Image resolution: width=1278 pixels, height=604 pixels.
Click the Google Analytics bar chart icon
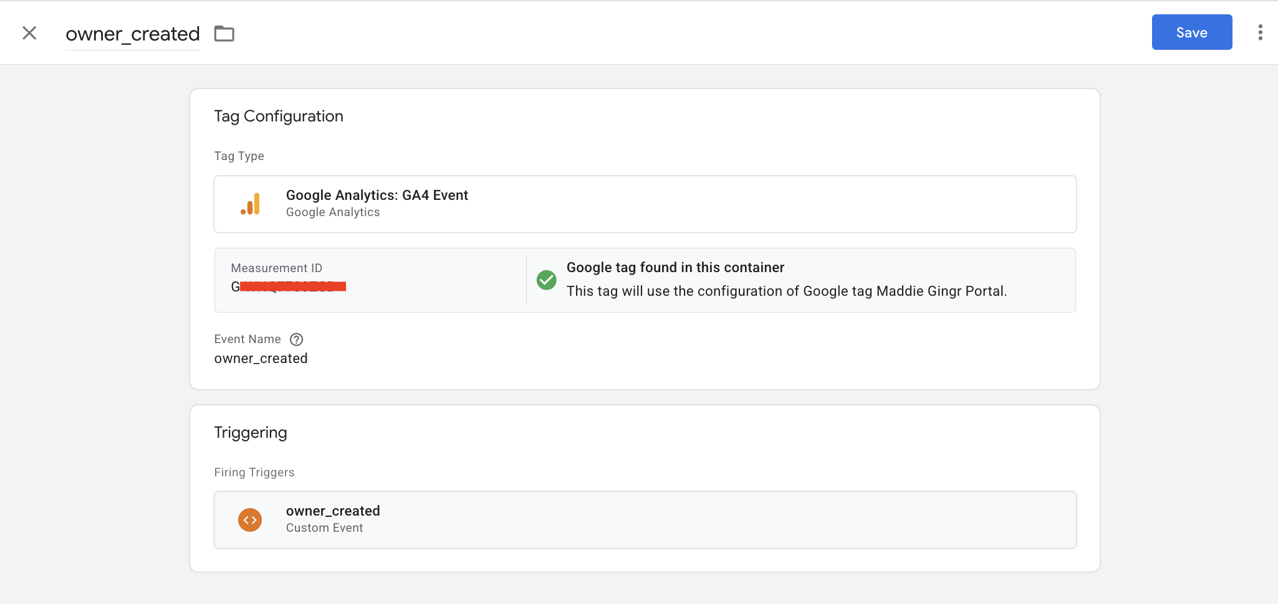(x=251, y=204)
